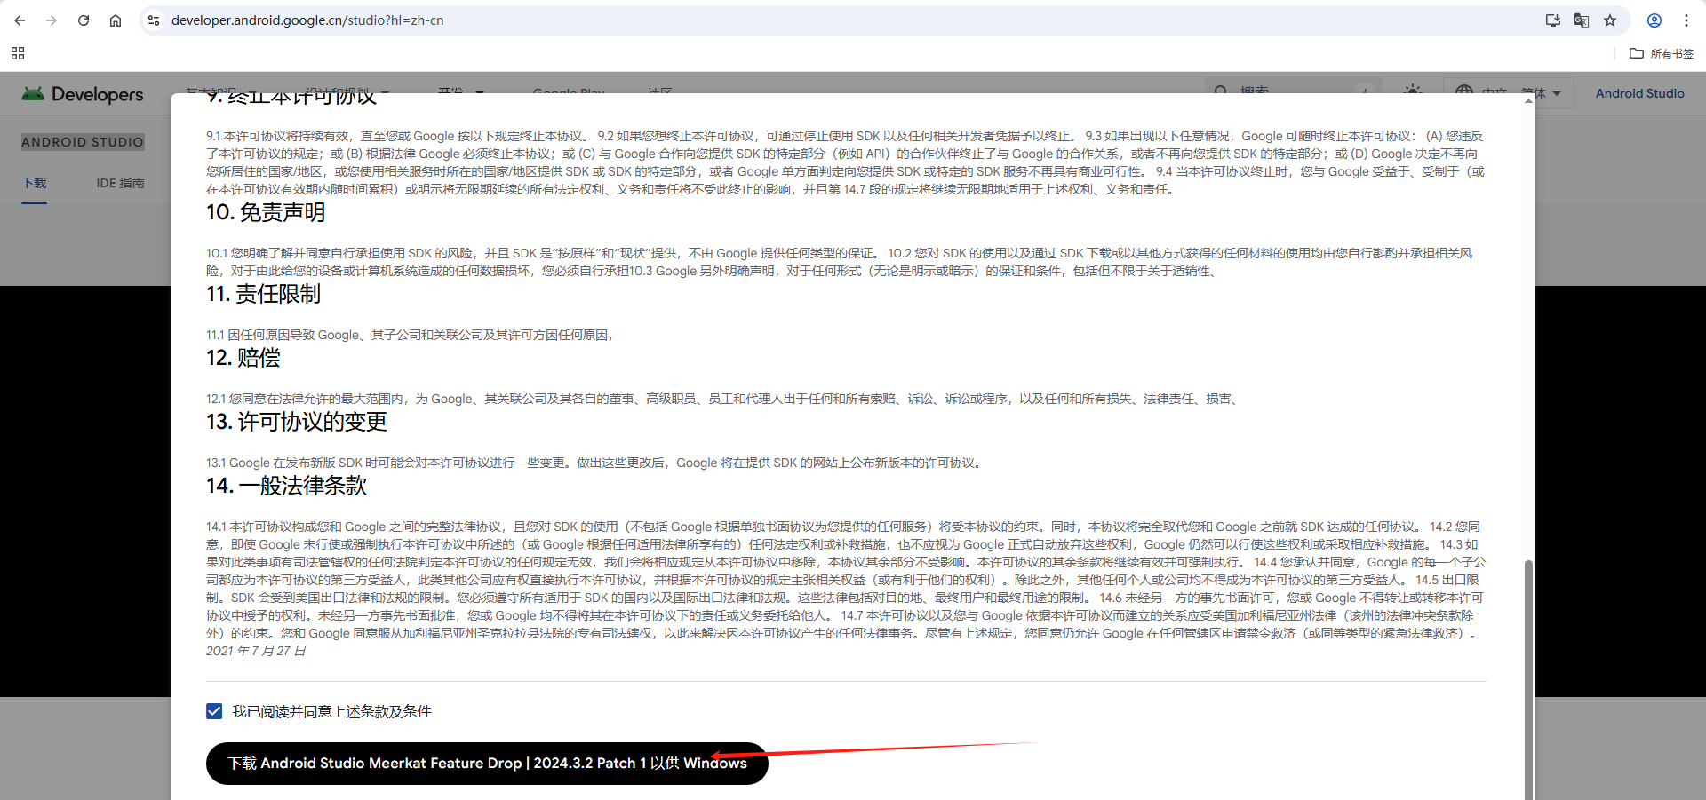The height and width of the screenshot is (800, 1706).
Task: Click the '2021 年 7 月 27 日' date text
Action: pos(256,651)
